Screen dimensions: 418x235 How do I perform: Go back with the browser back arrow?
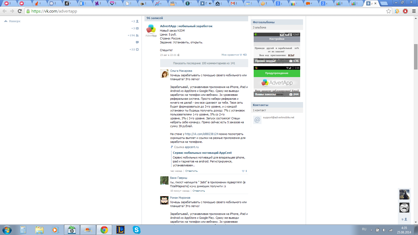(x=4, y=11)
